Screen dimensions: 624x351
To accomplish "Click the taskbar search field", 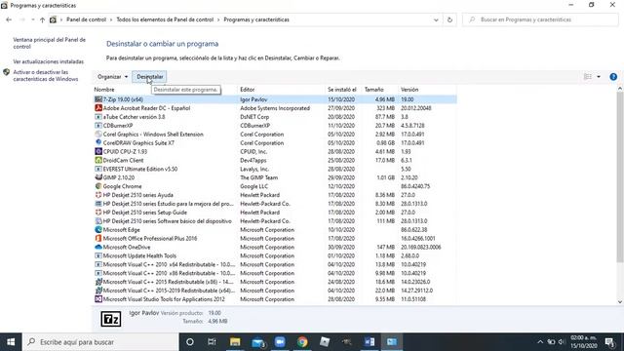I will (100, 342).
